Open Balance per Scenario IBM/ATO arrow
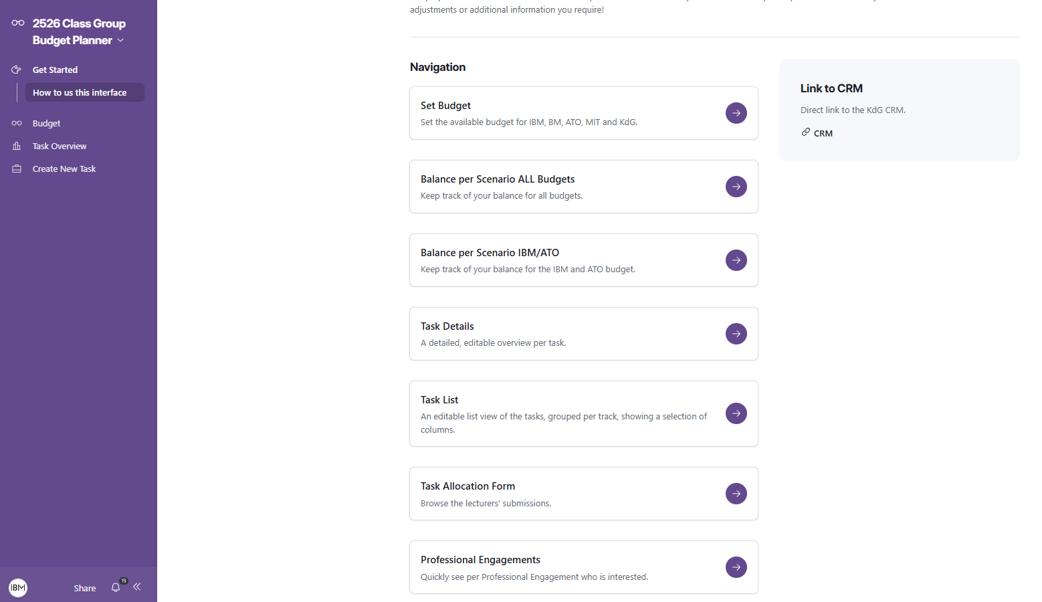 pyautogui.click(x=736, y=260)
